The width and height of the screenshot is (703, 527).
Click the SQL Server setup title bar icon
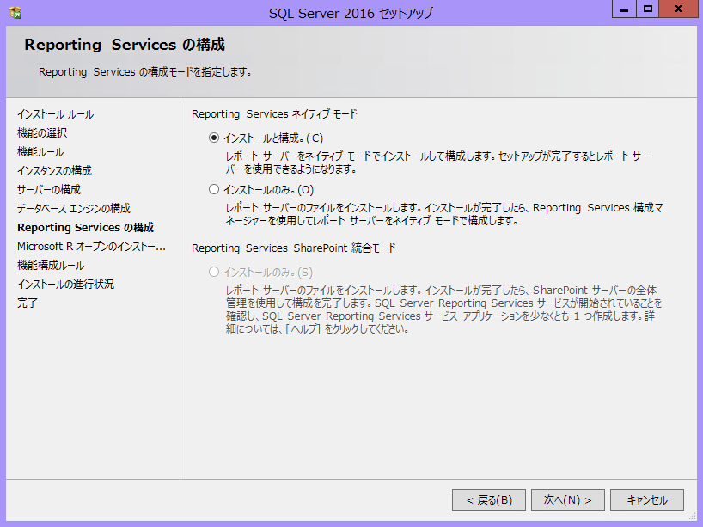point(15,13)
